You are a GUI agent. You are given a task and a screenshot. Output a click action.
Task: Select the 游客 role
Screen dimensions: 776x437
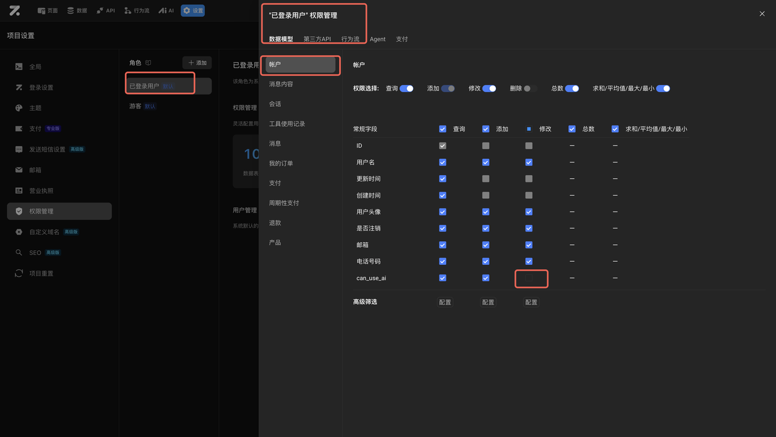169,106
